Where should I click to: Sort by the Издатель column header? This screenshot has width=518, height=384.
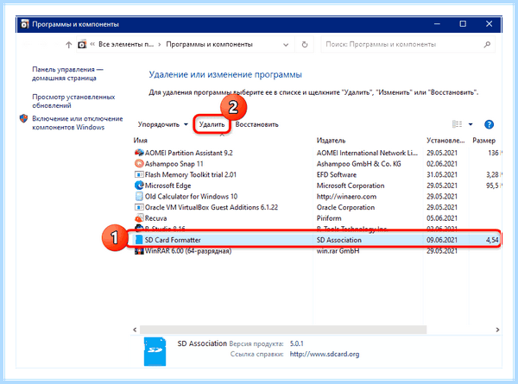tap(331, 141)
